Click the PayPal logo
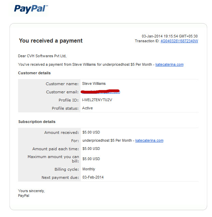 pyautogui.click(x=31, y=9)
